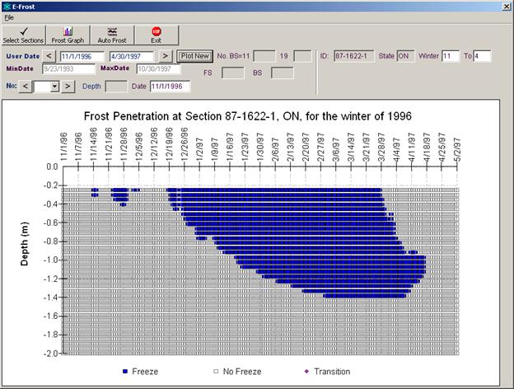This screenshot has height=389, width=514.
Task: Edit the Winter month field 11
Action: click(x=451, y=56)
